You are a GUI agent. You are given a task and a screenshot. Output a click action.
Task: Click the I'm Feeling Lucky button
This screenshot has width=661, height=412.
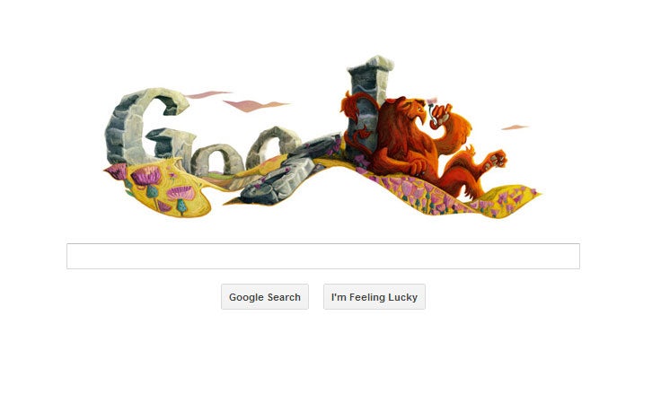[375, 297]
